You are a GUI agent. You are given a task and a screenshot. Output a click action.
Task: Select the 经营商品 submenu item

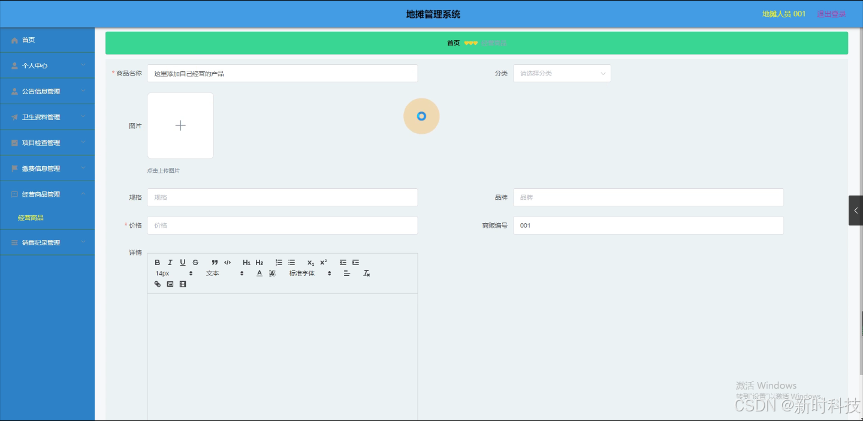click(x=47, y=218)
